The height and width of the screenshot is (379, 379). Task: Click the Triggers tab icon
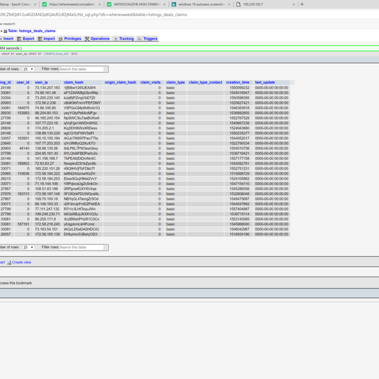click(x=140, y=38)
